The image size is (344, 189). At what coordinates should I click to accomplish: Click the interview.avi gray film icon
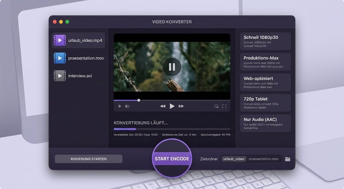click(60, 76)
